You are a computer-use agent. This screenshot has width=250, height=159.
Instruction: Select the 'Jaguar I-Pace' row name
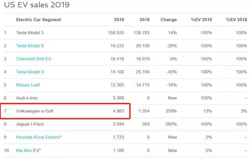pos(30,124)
